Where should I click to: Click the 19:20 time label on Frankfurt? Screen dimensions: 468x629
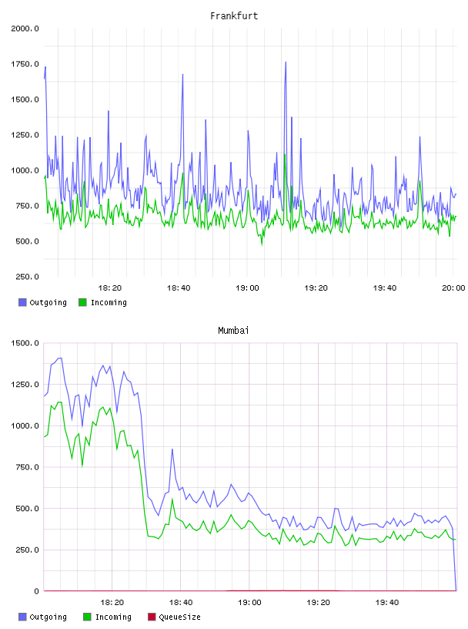[316, 288]
